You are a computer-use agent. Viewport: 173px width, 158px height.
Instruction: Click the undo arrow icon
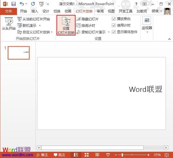tap(22, 4)
